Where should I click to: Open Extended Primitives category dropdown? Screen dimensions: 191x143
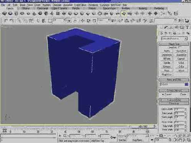pyautogui.click(x=174, y=38)
